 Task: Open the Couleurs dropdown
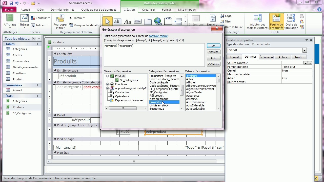tap(40, 18)
